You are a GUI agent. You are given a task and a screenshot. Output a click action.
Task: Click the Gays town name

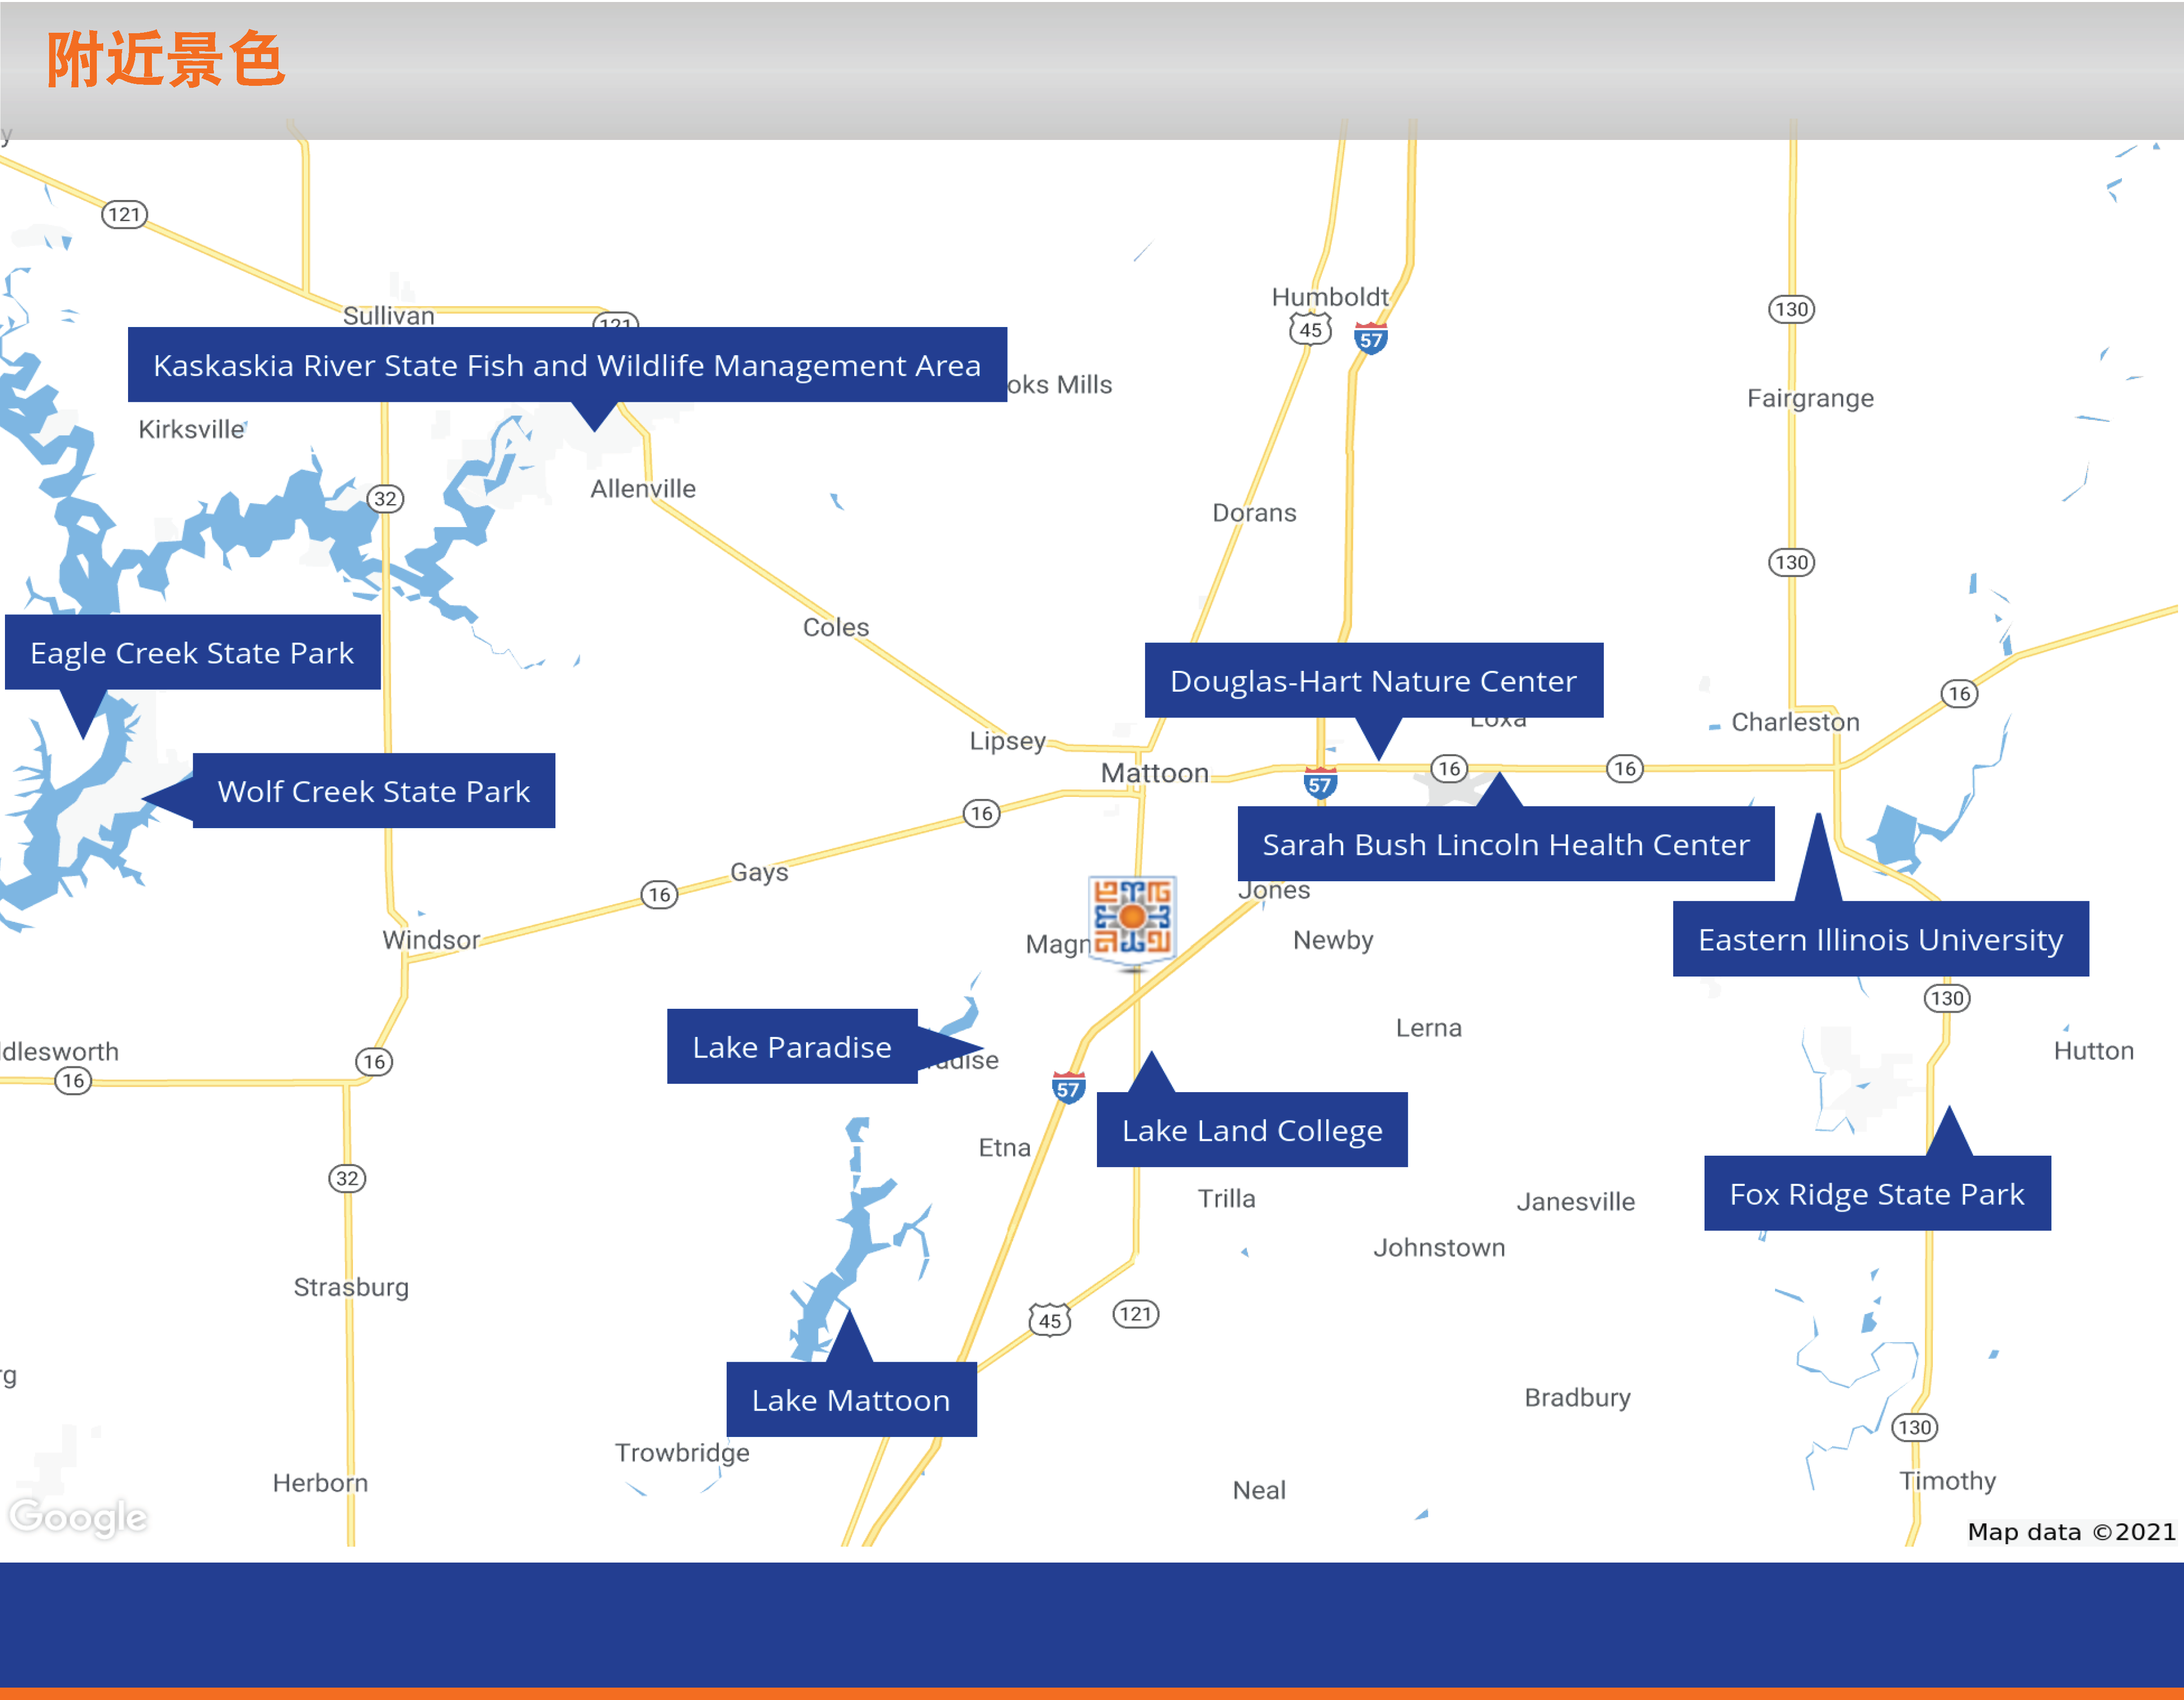759,872
